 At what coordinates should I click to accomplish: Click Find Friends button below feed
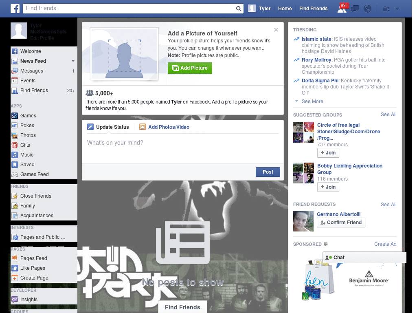pyautogui.click(x=183, y=307)
